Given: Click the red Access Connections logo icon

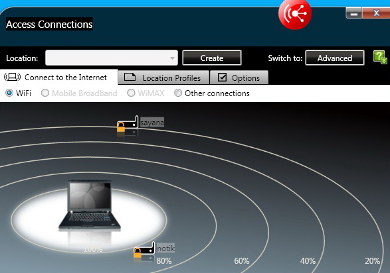Looking at the screenshot, I should click(295, 14).
